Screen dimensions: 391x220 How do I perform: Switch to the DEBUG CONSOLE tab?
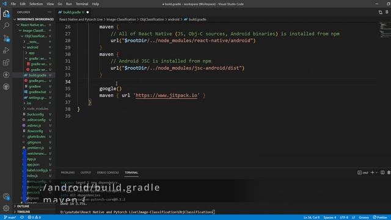(x=108, y=172)
